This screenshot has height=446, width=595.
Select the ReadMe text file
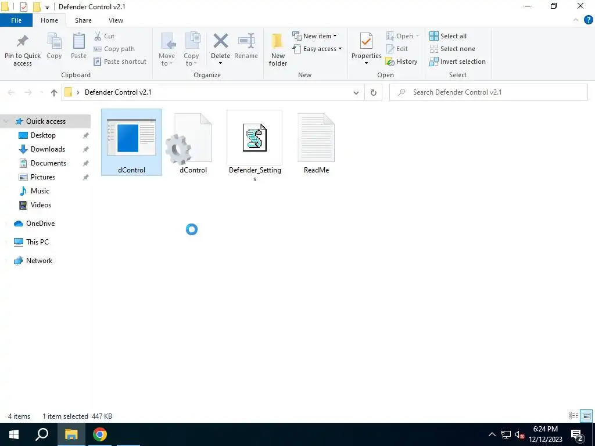tap(316, 143)
